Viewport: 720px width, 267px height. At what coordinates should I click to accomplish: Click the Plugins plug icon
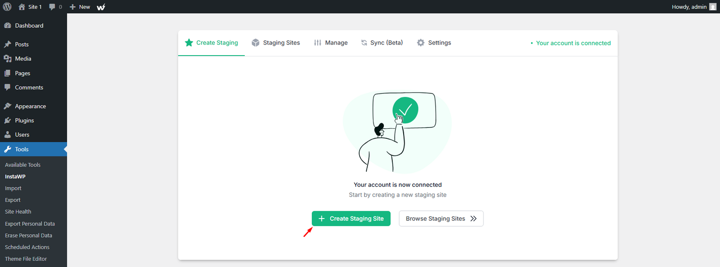8,121
